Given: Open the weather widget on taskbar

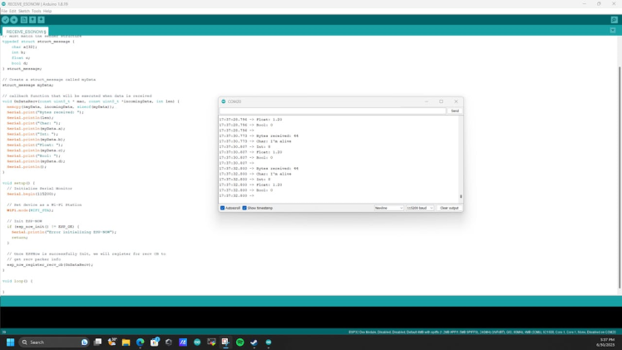Looking at the screenshot, I should [x=112, y=342].
